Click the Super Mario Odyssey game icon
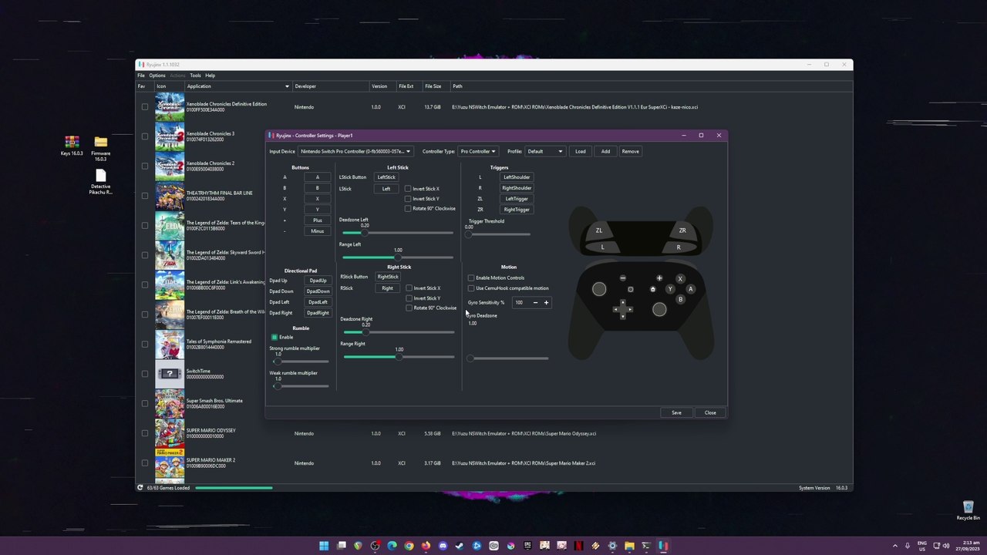The image size is (987, 555). tap(170, 433)
